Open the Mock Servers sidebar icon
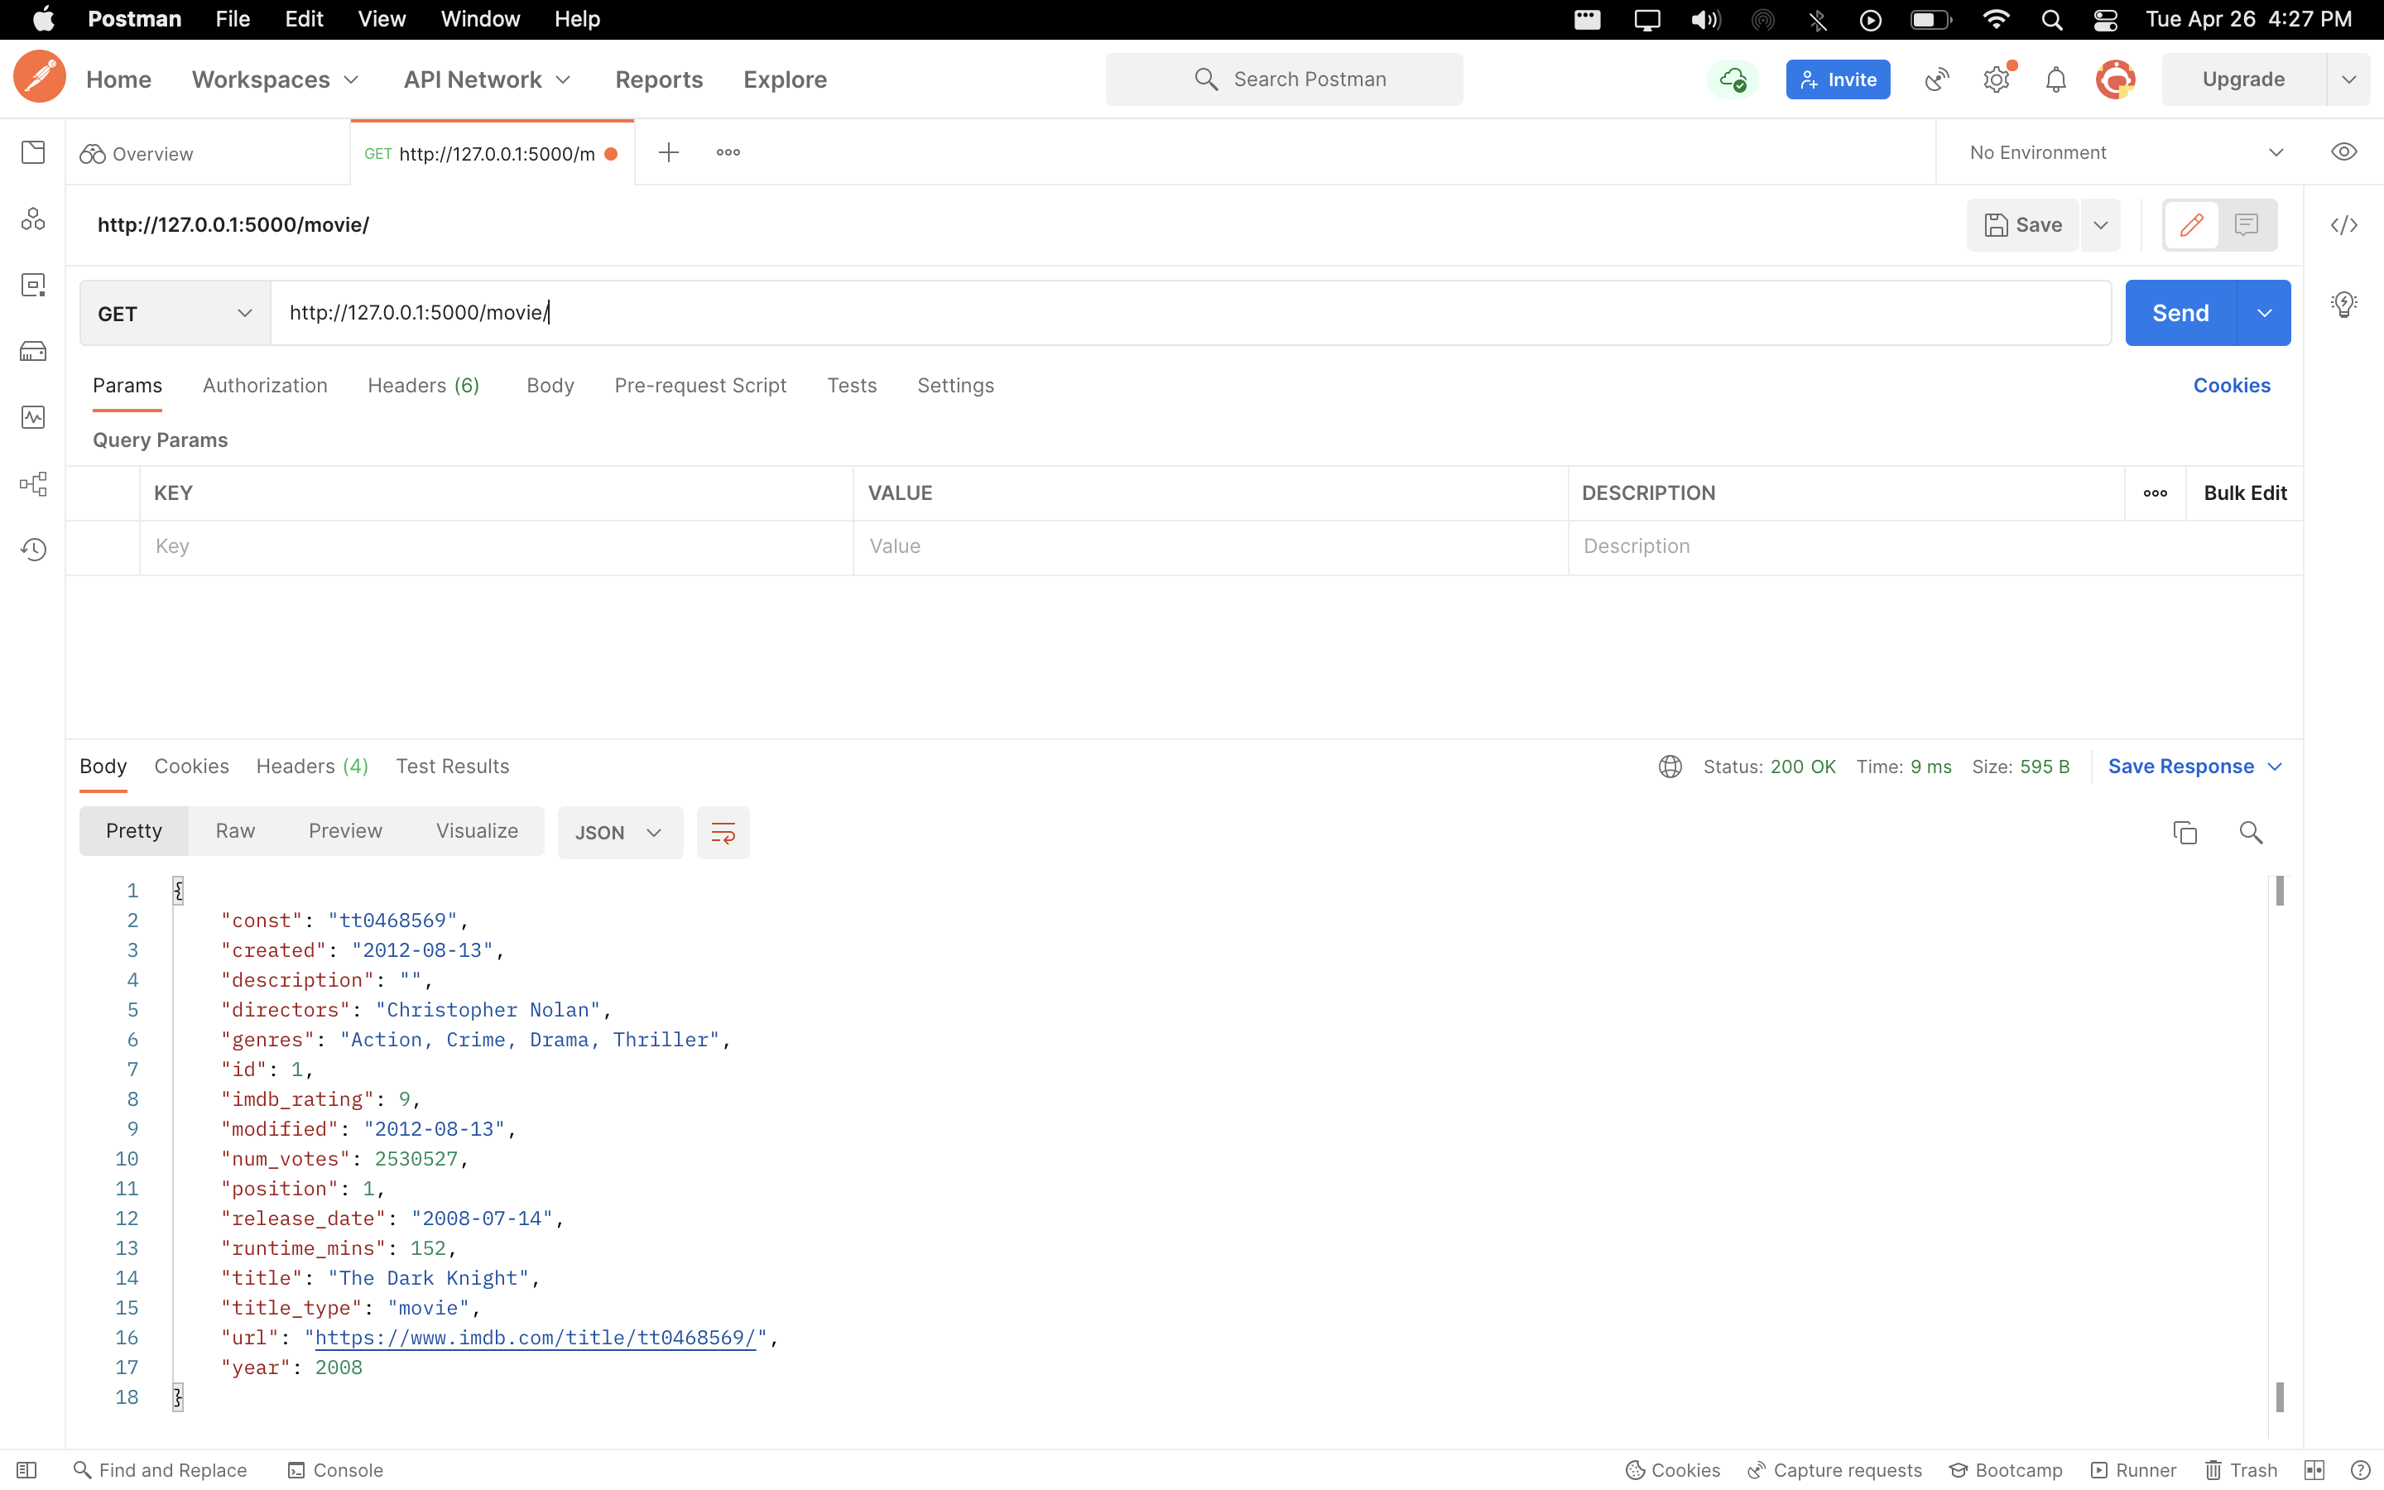The height and width of the screenshot is (1490, 2384). coord(33,351)
